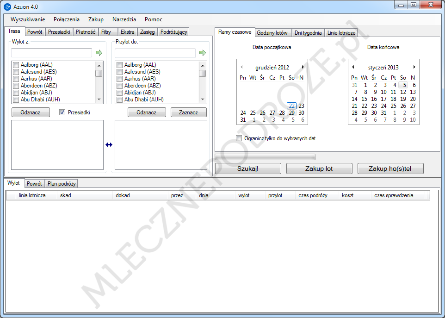Go to previous month in grudzień 2012 calendar
Viewport: 445px width, 318px height.
[241, 67]
